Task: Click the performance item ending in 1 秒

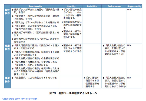Action: (x=114, y=50)
